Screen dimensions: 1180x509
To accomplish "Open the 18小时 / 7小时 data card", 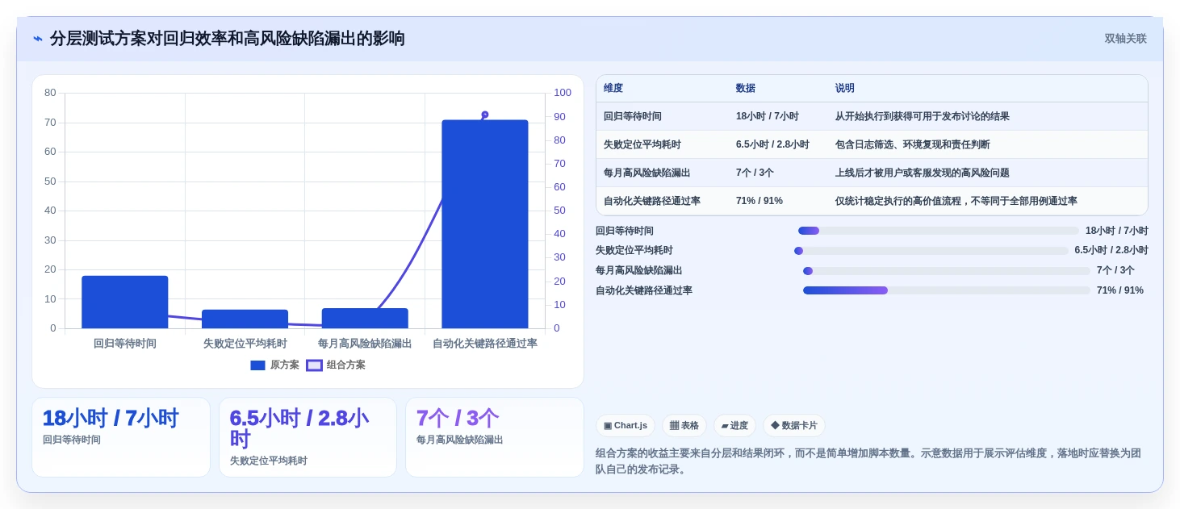I will coord(121,437).
